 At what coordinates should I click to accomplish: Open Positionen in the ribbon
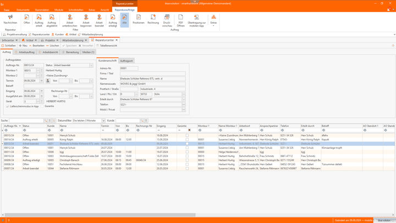click(139, 19)
